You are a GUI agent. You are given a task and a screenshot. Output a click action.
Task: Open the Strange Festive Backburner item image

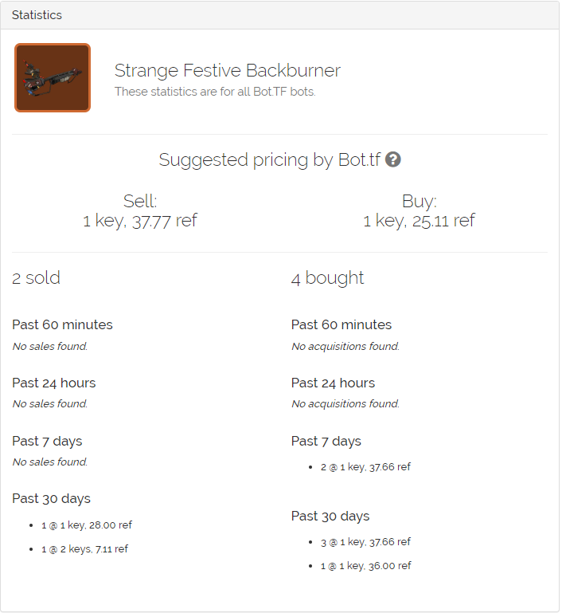pyautogui.click(x=53, y=77)
